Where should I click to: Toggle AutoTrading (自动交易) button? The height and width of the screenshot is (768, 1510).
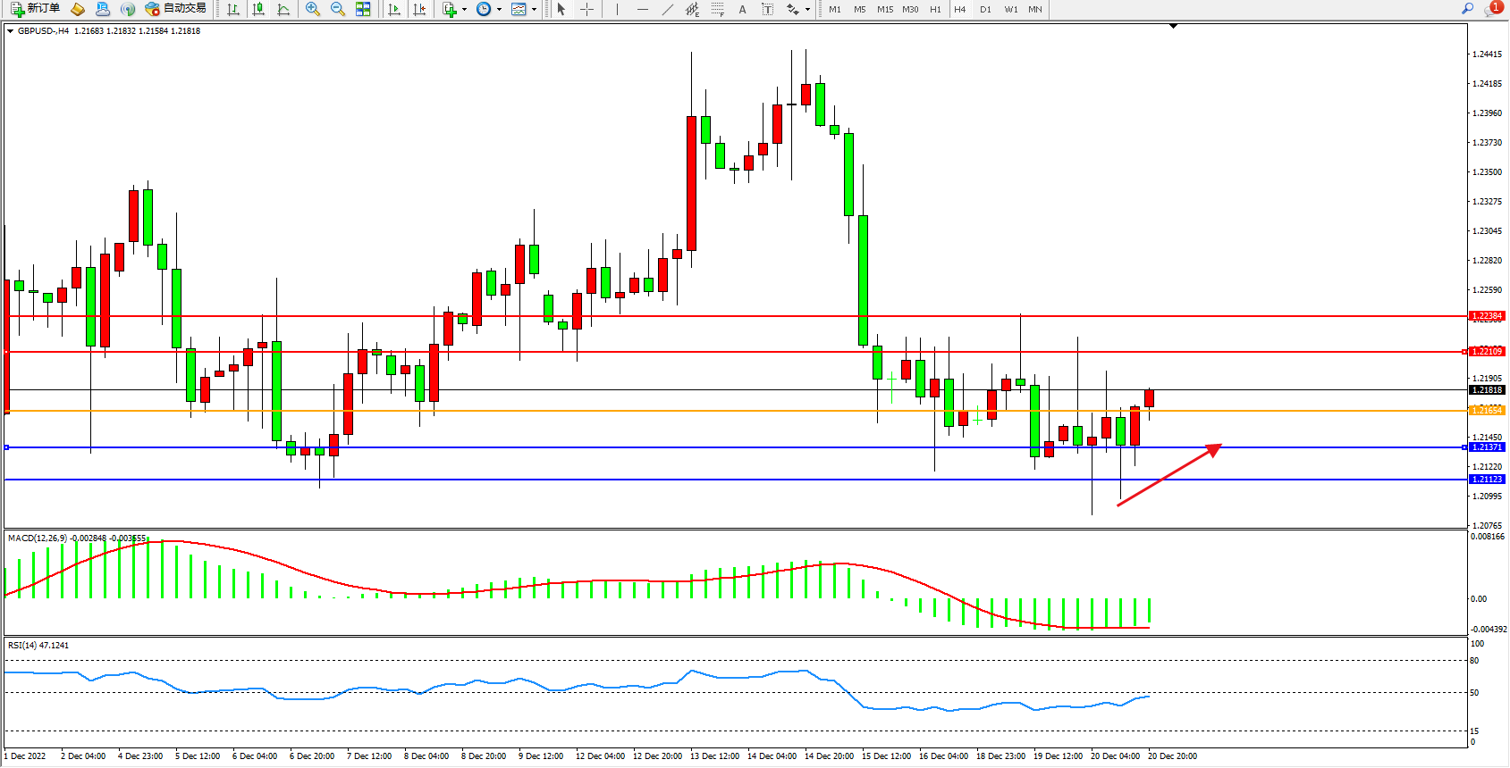(x=176, y=9)
